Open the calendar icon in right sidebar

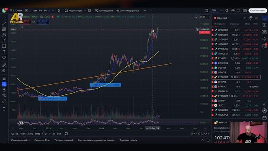pyautogui.click(x=264, y=118)
